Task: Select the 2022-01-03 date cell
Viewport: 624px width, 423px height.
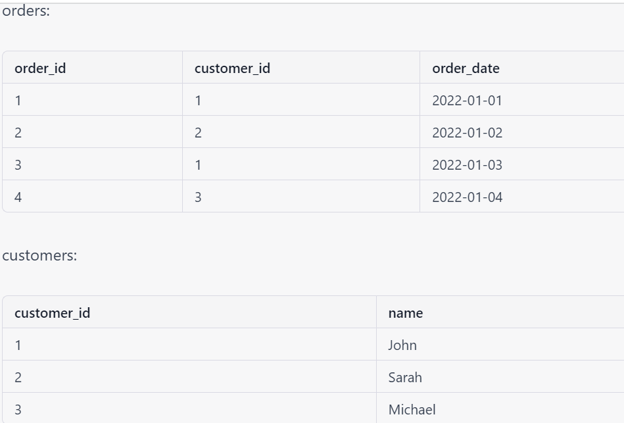Action: pos(521,164)
